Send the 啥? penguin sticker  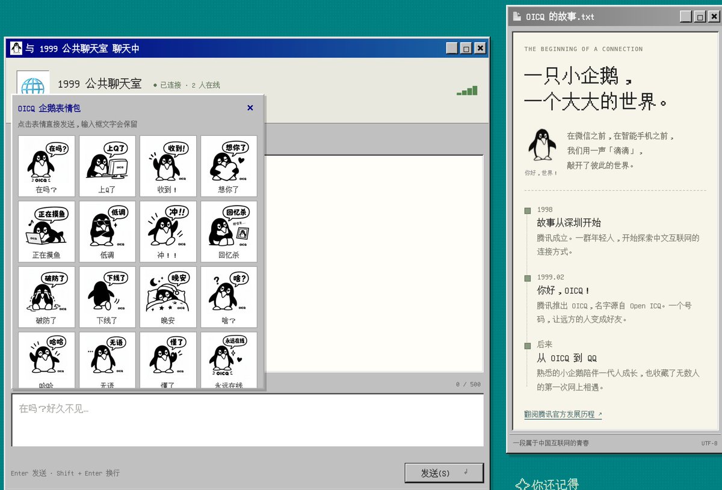coord(229,297)
